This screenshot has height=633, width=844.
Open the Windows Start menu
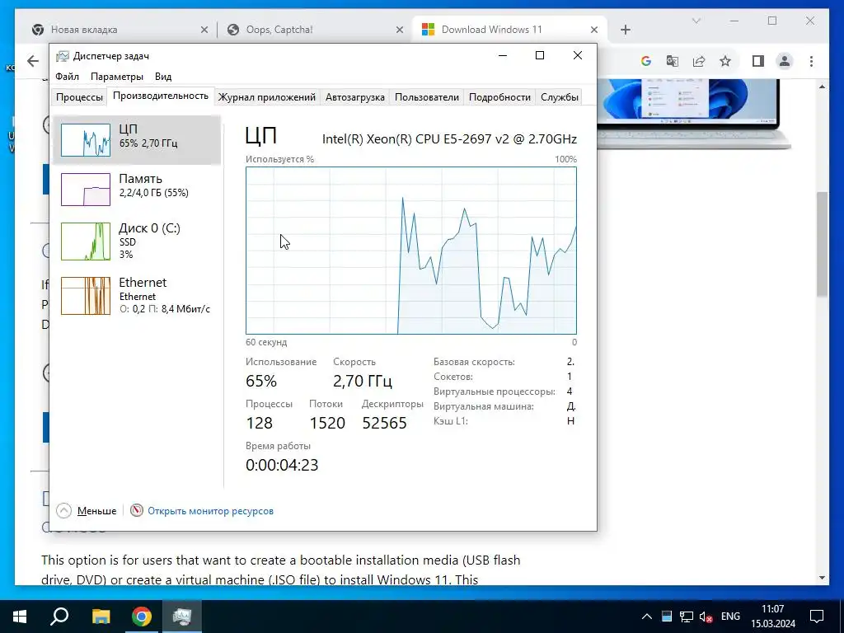[20, 617]
